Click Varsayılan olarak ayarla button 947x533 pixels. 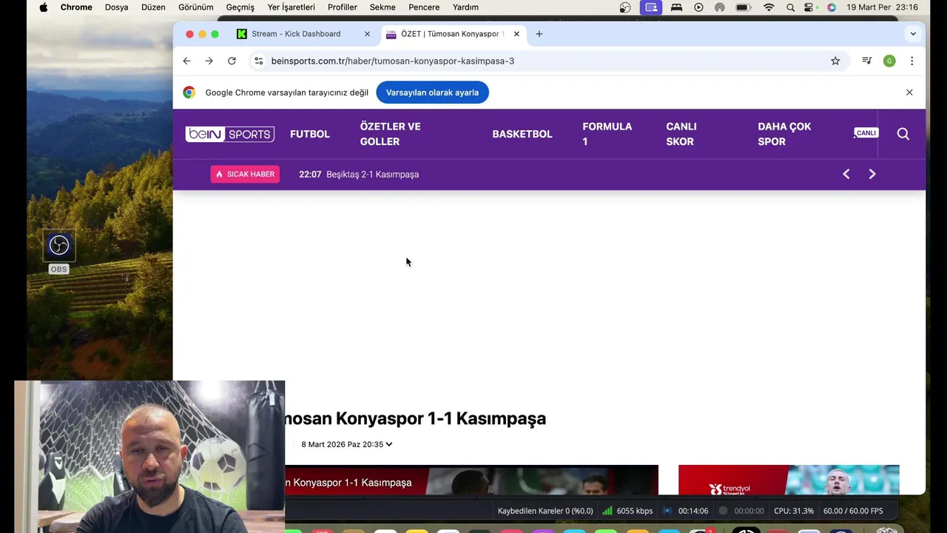432,93
